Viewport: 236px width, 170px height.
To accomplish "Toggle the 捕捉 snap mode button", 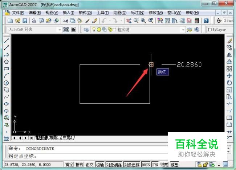I will 69,165.
